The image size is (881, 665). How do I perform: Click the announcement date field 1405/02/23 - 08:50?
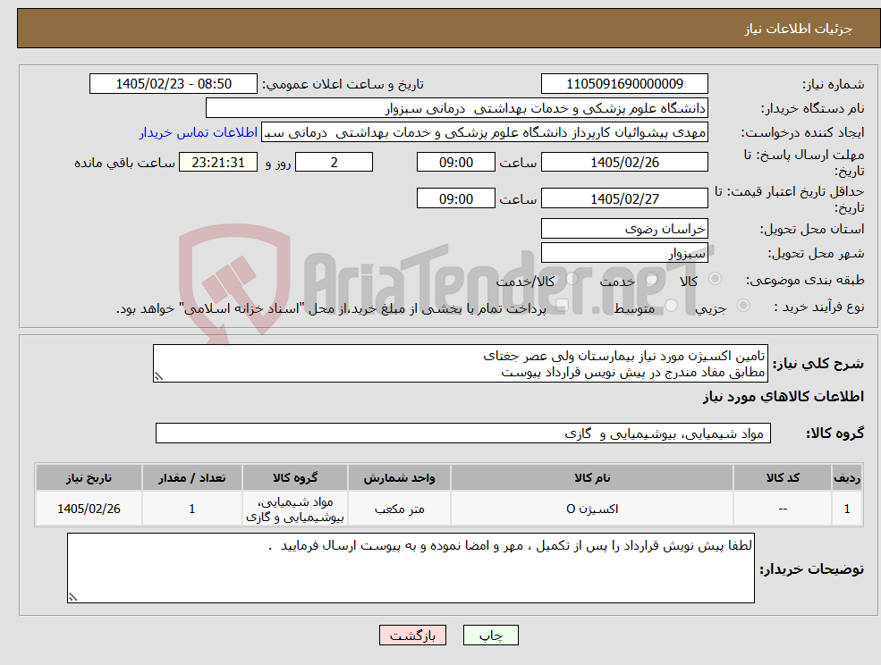[173, 84]
